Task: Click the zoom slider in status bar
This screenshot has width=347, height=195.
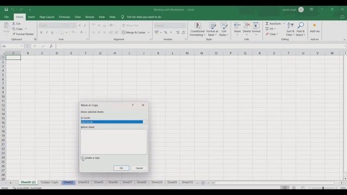Action: click(x=323, y=188)
